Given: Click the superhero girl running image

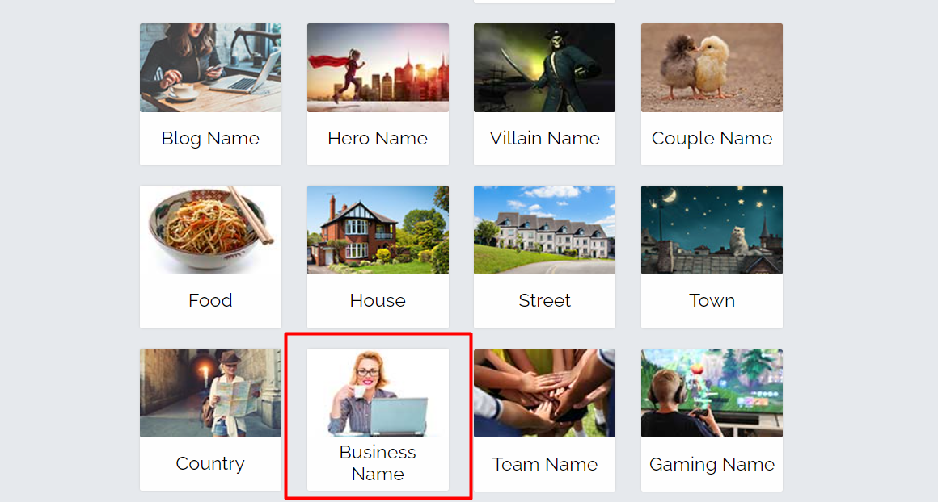Looking at the screenshot, I should click(378, 68).
